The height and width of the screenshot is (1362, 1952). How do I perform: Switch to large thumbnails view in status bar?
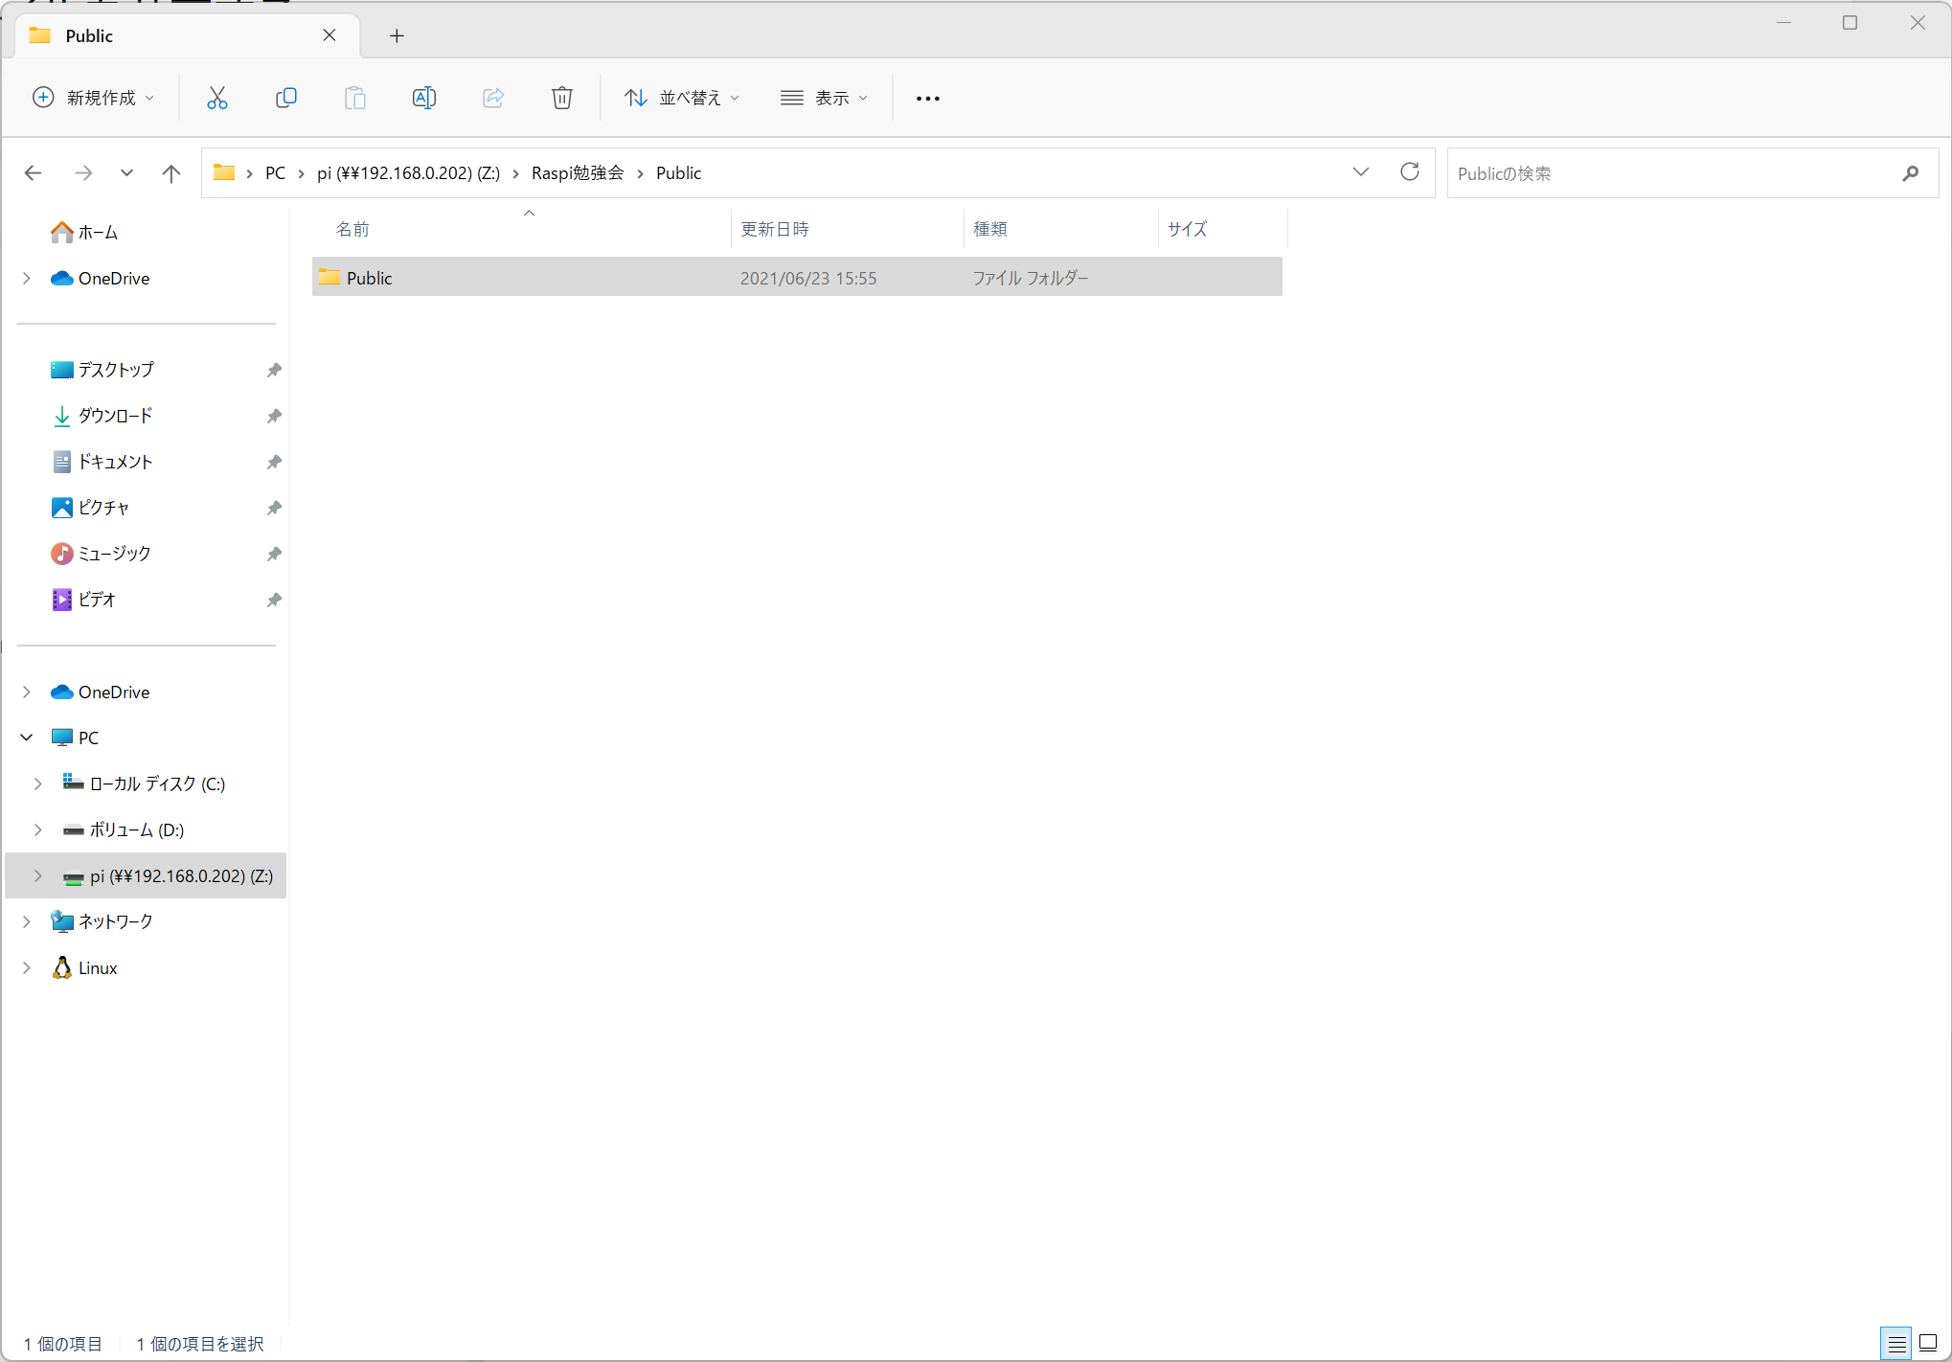[1928, 1344]
